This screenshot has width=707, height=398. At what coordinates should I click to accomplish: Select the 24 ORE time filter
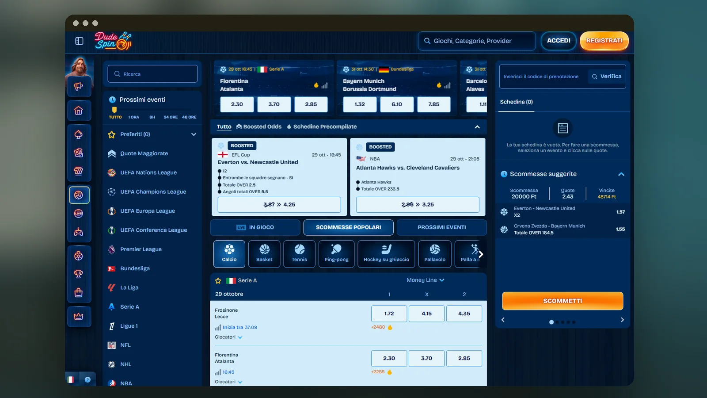(171, 117)
